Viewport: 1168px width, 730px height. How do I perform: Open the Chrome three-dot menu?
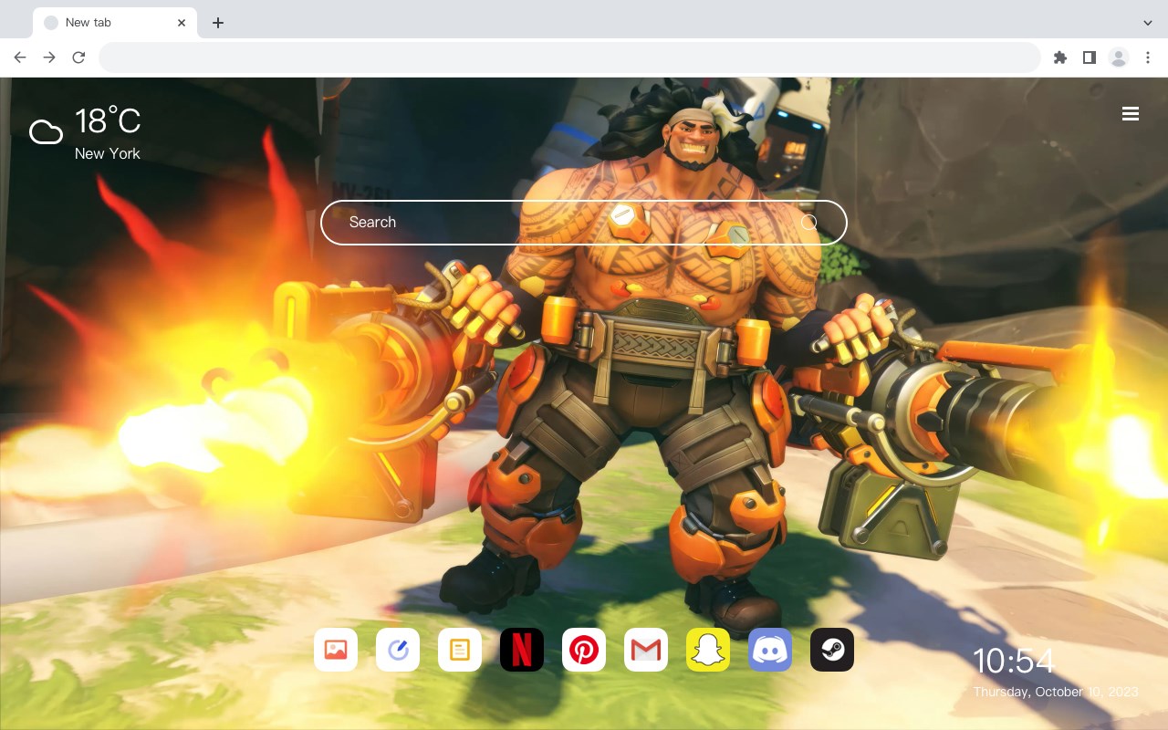(x=1148, y=57)
